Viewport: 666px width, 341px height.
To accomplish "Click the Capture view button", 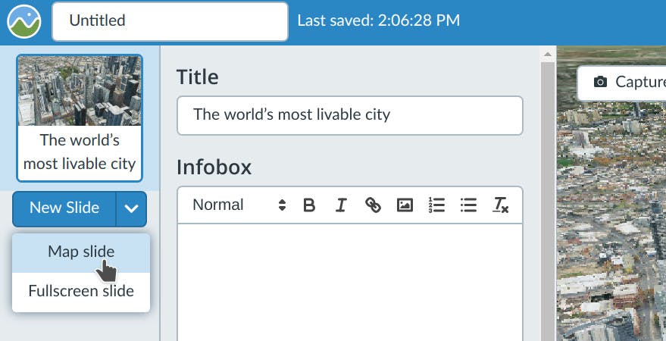I will coord(629,82).
